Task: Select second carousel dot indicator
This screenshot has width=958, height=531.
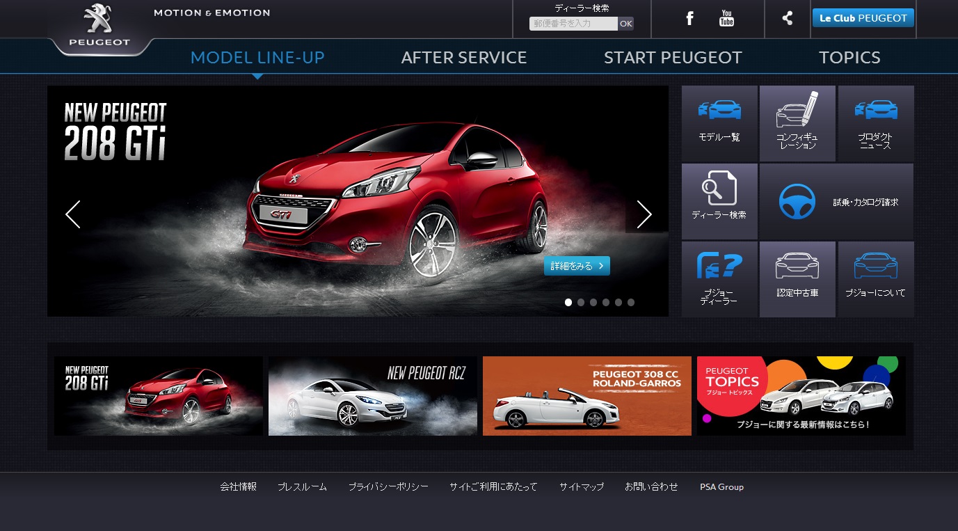Action: coord(581,302)
